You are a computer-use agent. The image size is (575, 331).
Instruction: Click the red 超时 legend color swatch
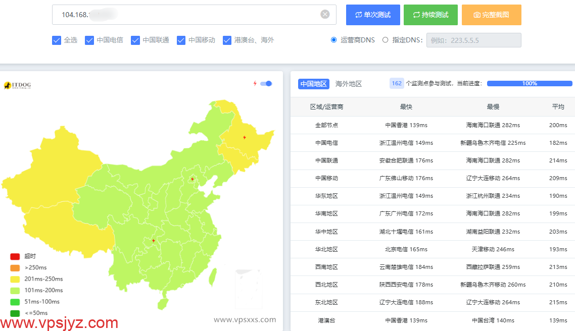(x=15, y=256)
